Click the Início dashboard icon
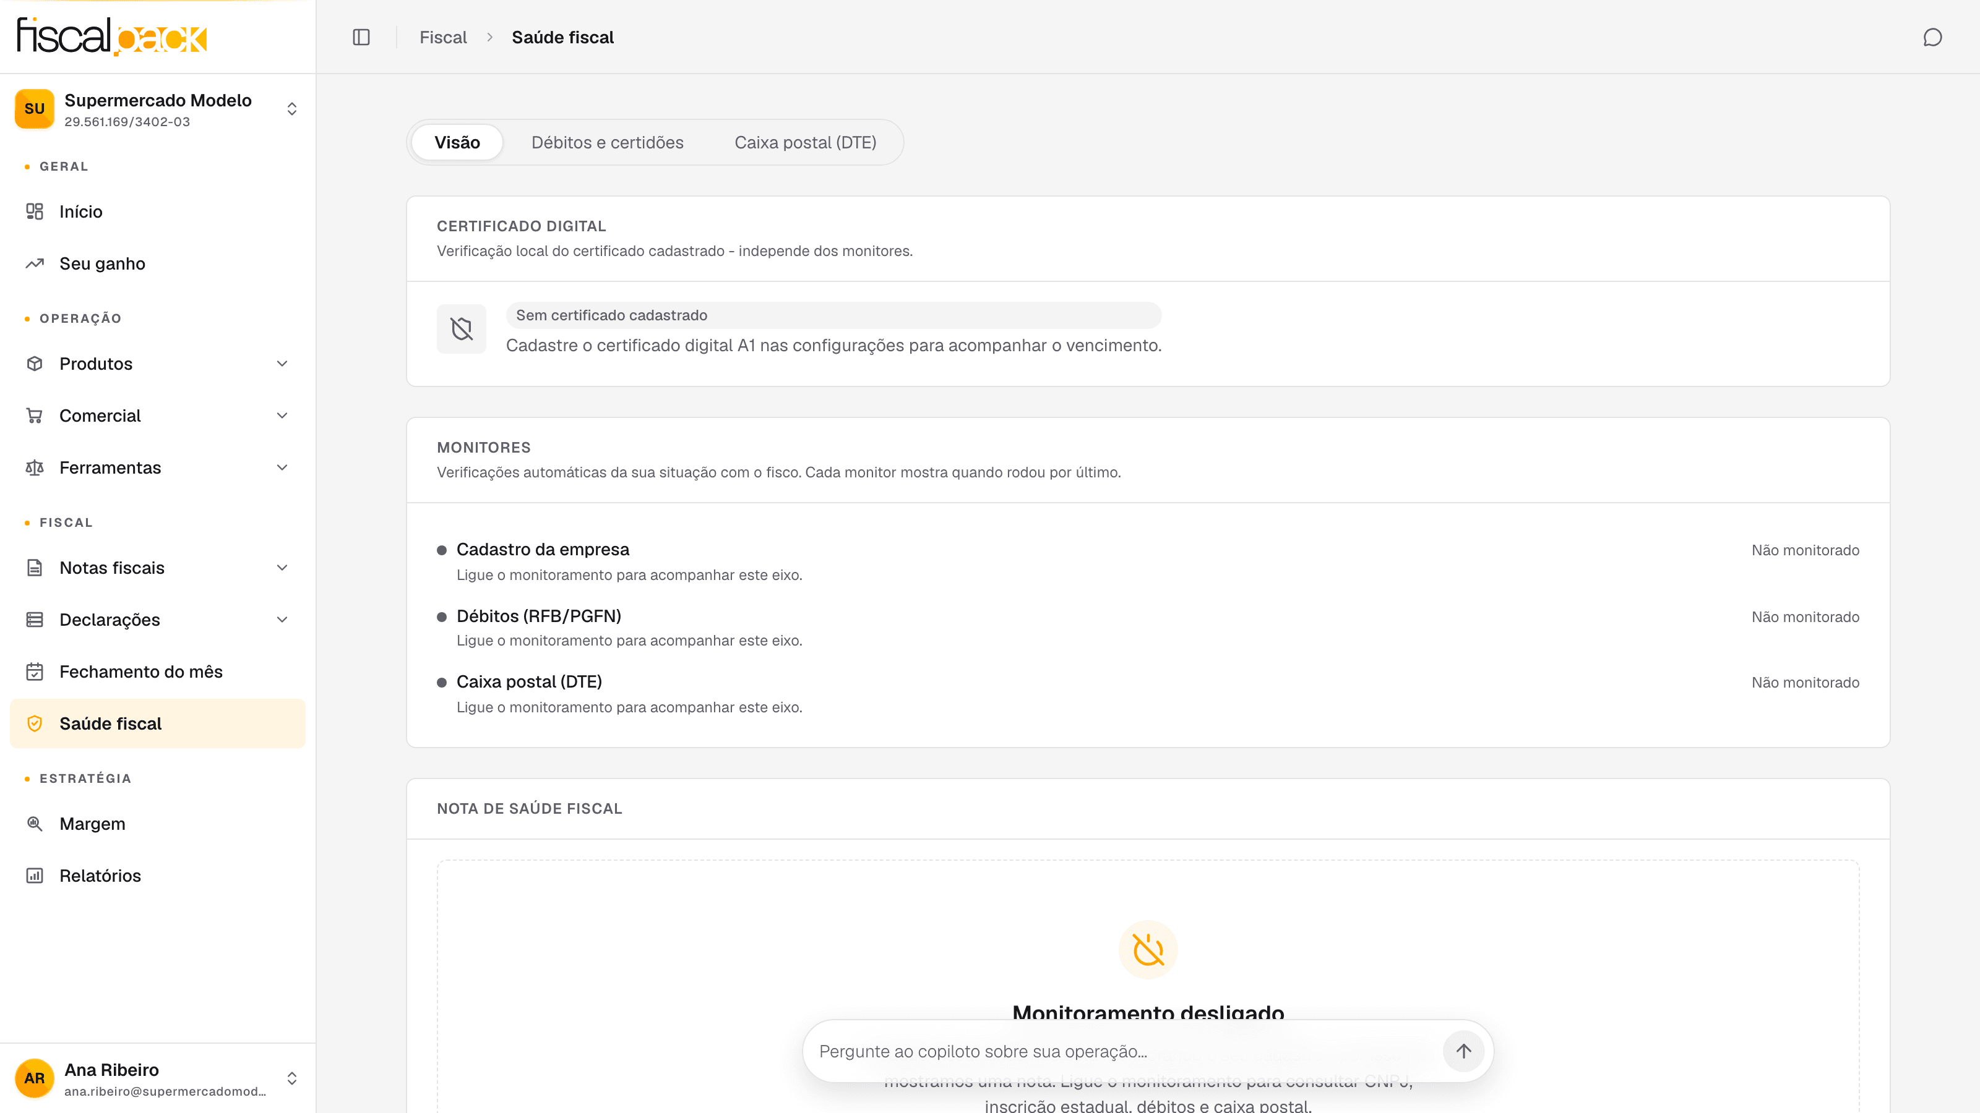Image resolution: width=1980 pixels, height=1113 pixels. [35, 211]
